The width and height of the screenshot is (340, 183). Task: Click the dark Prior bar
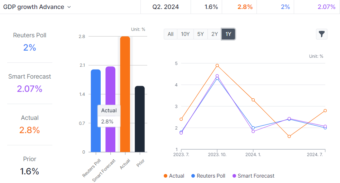[140, 118]
